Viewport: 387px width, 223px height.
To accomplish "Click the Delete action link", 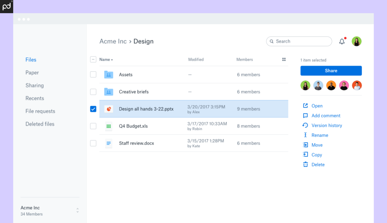I will pos(318,165).
